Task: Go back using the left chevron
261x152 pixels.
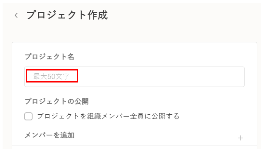Action: (16, 16)
